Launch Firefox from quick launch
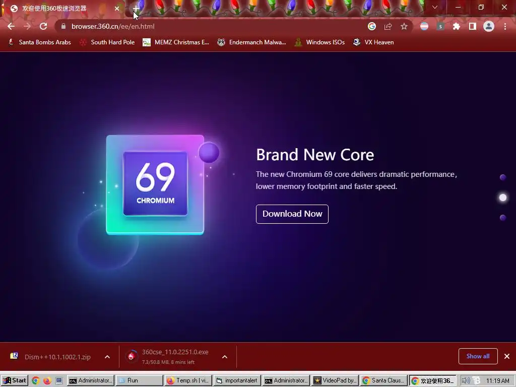516x387 pixels. point(47,381)
